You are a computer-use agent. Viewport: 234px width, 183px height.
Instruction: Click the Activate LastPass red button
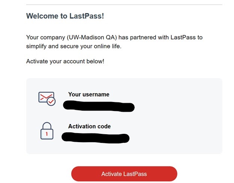tap(124, 174)
